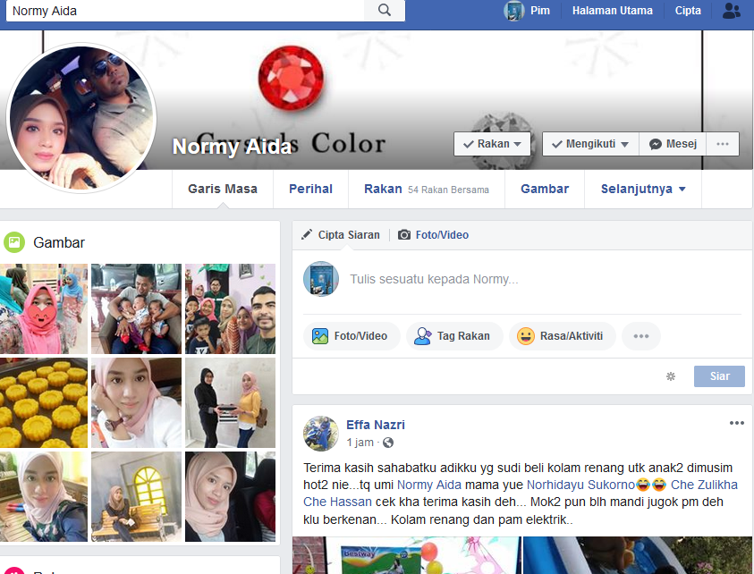The height and width of the screenshot is (574, 754).
Task: Open the yellow cakes photo thumbnail
Action: pyautogui.click(x=44, y=402)
